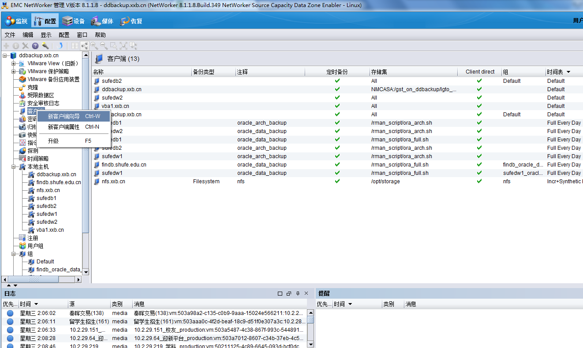
Task: Click the zoom out magnifier icon
Action: coord(104,45)
